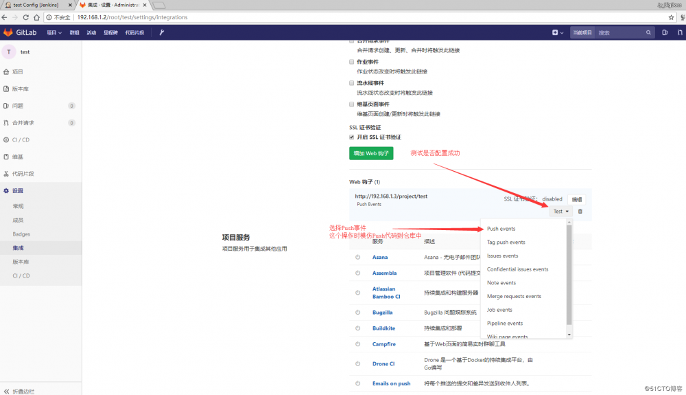Toggle the 维基页面事件 checkbox

click(x=352, y=104)
